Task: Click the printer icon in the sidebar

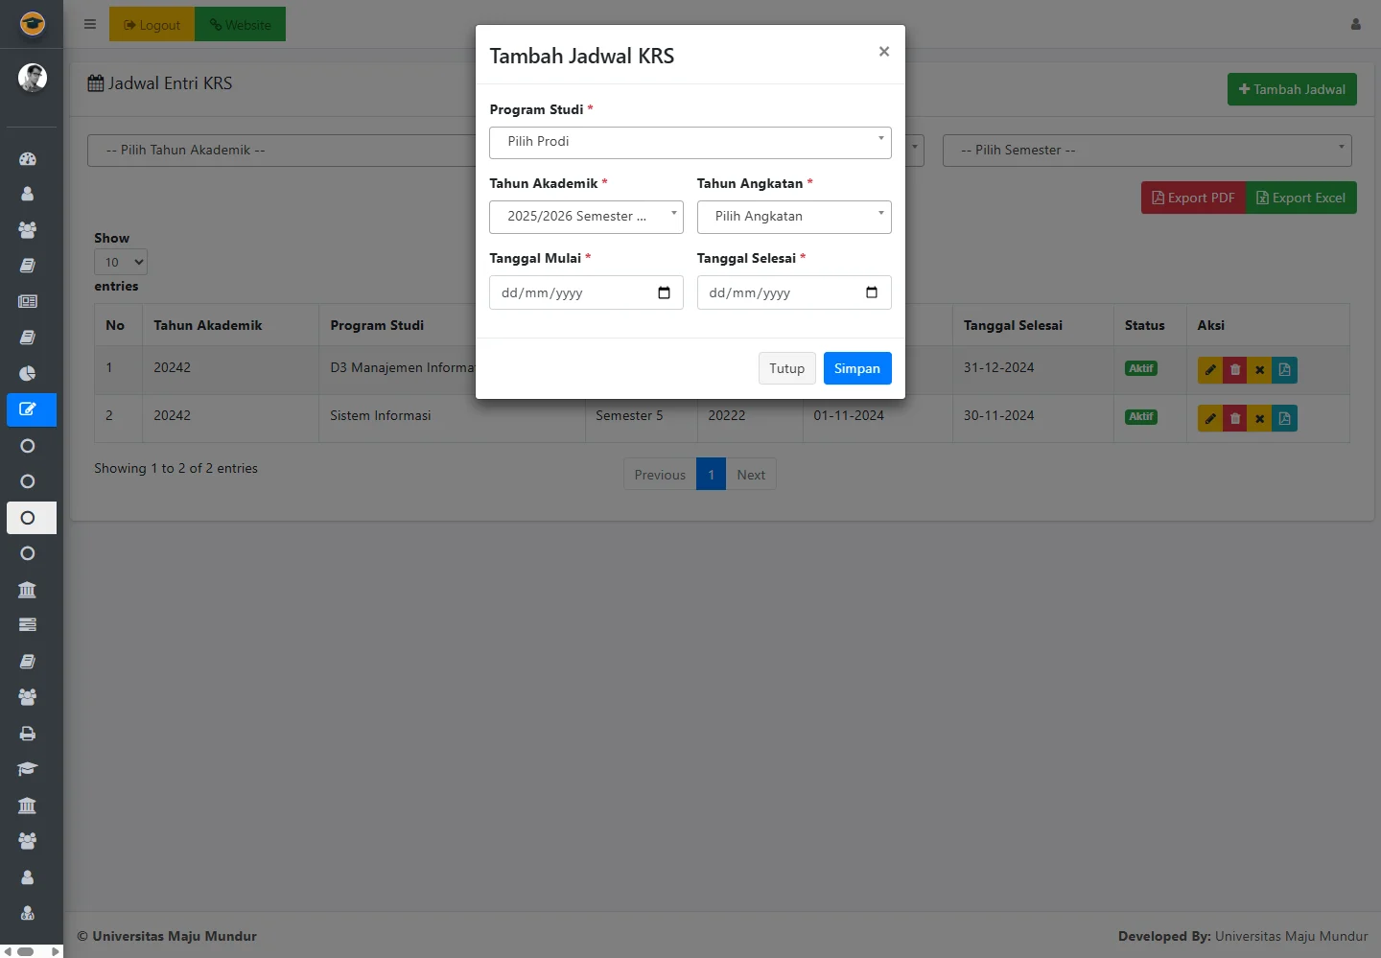Action: (28, 734)
